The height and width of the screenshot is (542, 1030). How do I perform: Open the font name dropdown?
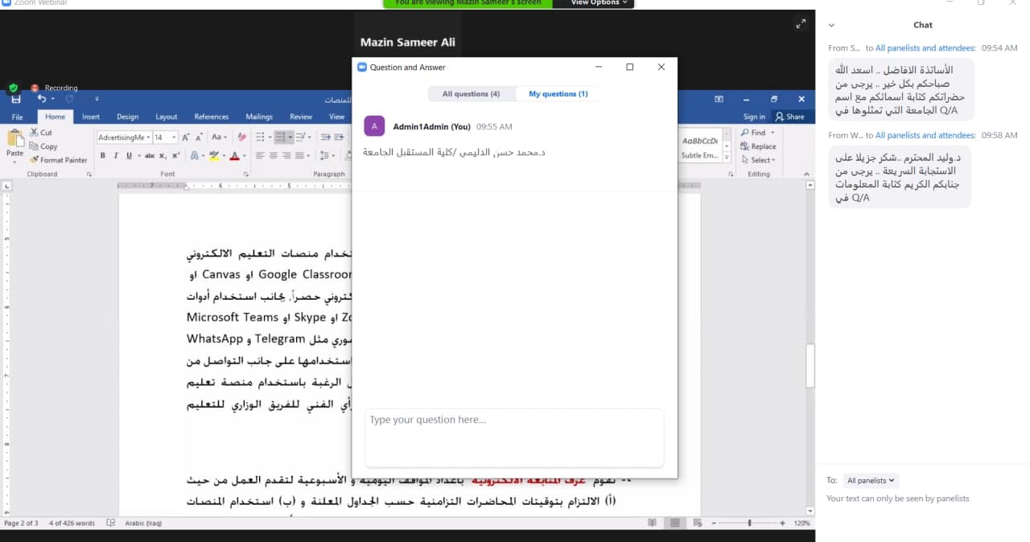tap(148, 138)
